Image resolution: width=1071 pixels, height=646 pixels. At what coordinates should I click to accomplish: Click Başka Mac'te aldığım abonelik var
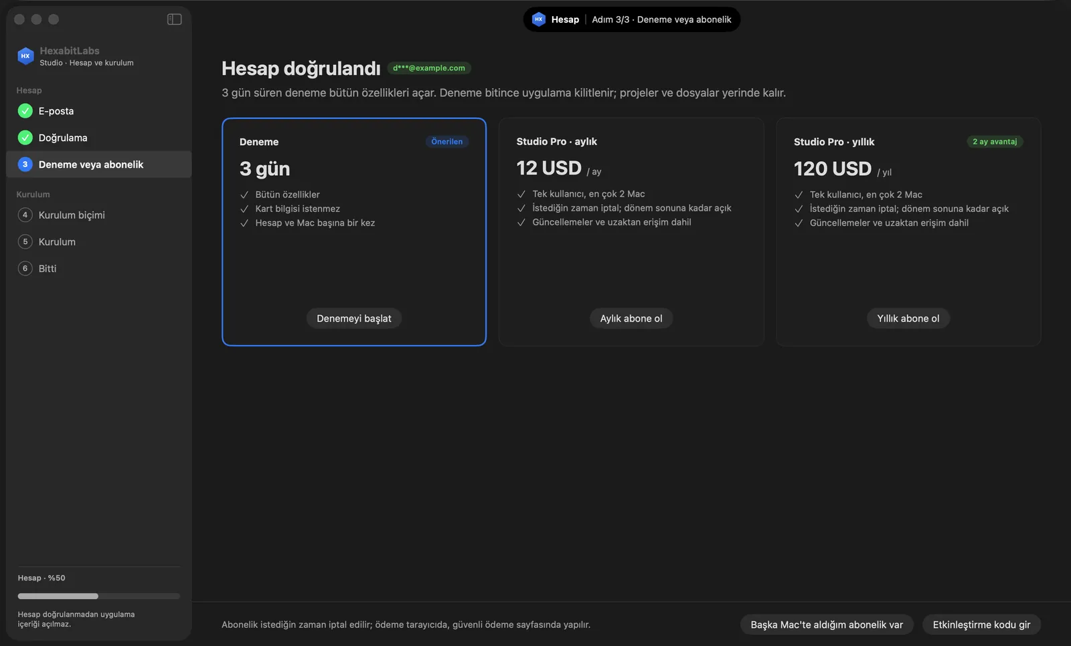(x=827, y=625)
